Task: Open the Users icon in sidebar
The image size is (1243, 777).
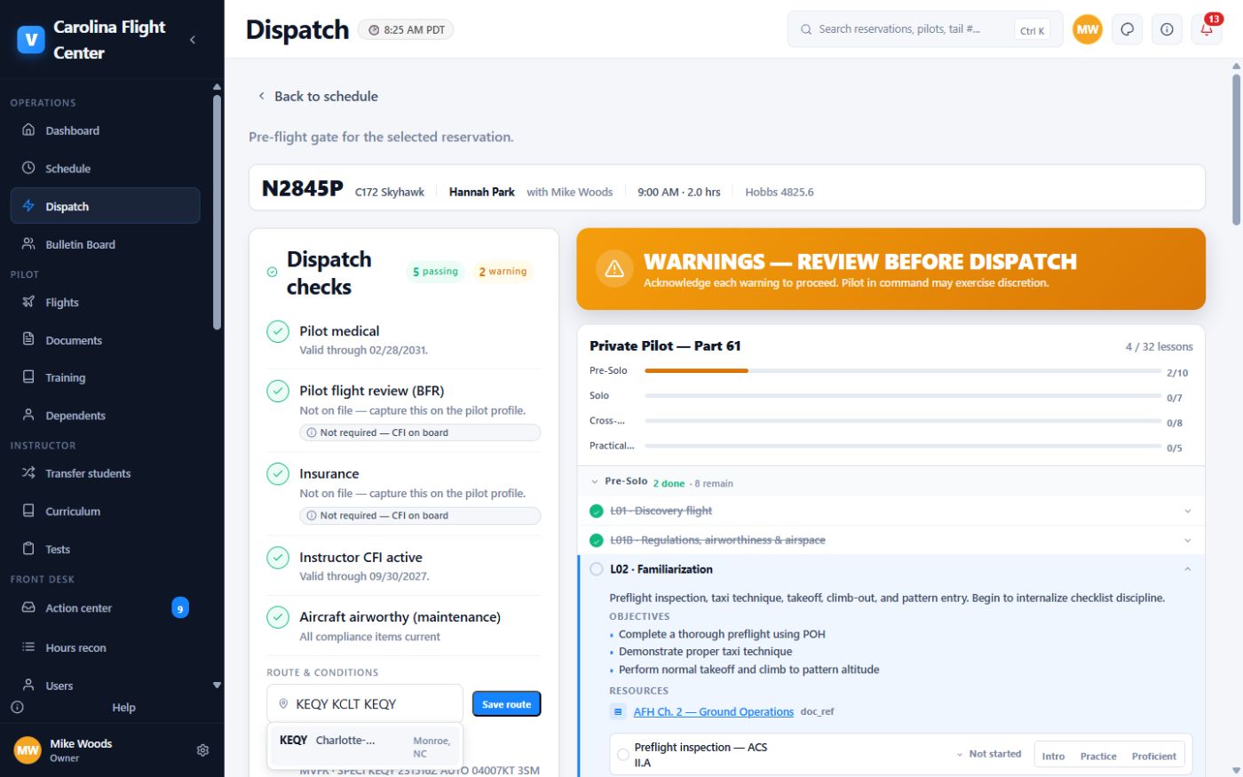Action: (28, 685)
